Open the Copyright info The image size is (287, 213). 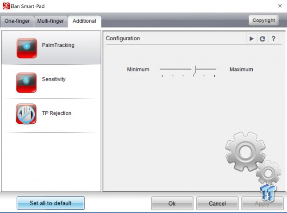click(264, 20)
